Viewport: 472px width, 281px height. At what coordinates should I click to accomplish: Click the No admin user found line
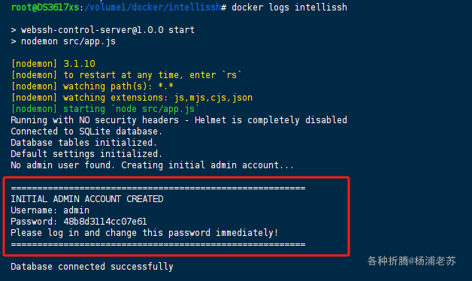tap(152, 165)
